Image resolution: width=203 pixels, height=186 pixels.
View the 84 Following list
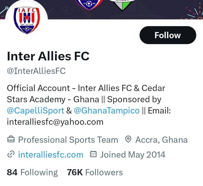pyautogui.click(x=32, y=172)
